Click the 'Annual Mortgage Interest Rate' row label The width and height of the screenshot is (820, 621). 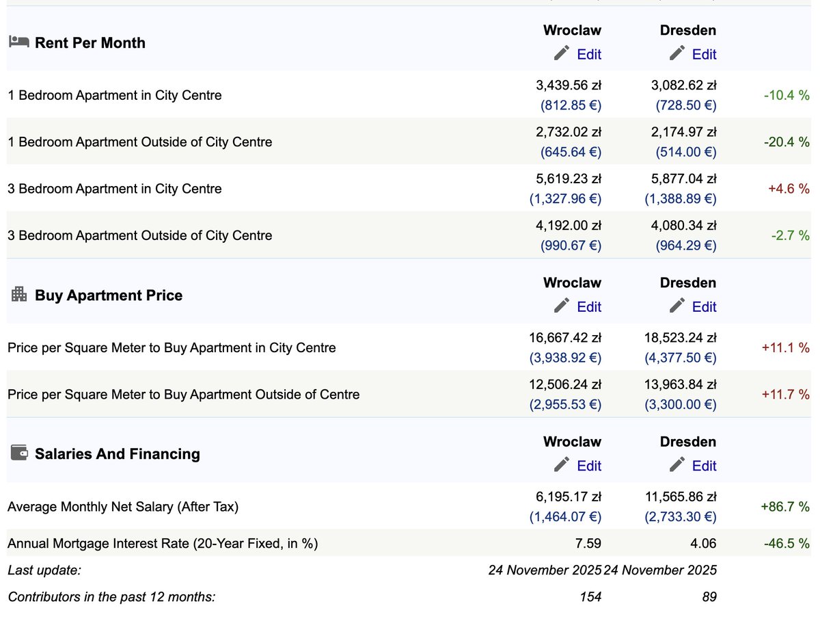[x=163, y=544]
